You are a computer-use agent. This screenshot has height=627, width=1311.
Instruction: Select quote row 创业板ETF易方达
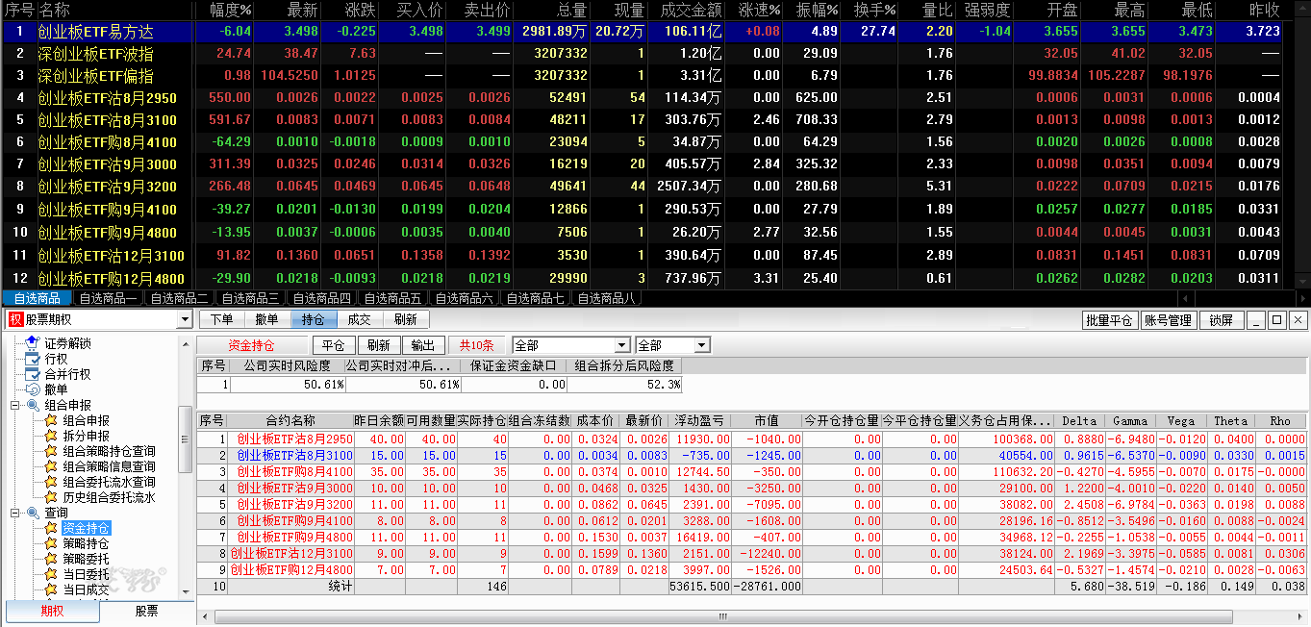(643, 31)
